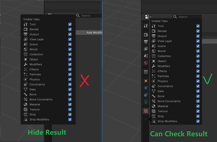The width and height of the screenshot is (217, 142).
Task: Switch to the Render properties sidebar tab
Action: (146, 35)
